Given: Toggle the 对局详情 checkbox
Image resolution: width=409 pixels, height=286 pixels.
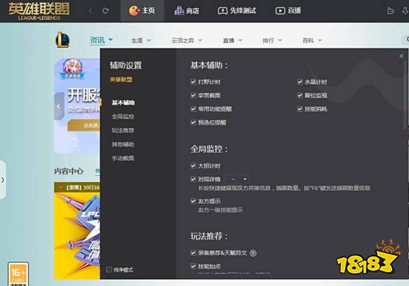Looking at the screenshot, I should coord(194,179).
